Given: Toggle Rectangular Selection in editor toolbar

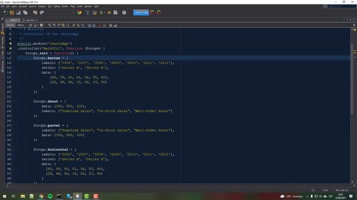Looking at the screenshot, I should [x=67, y=25].
